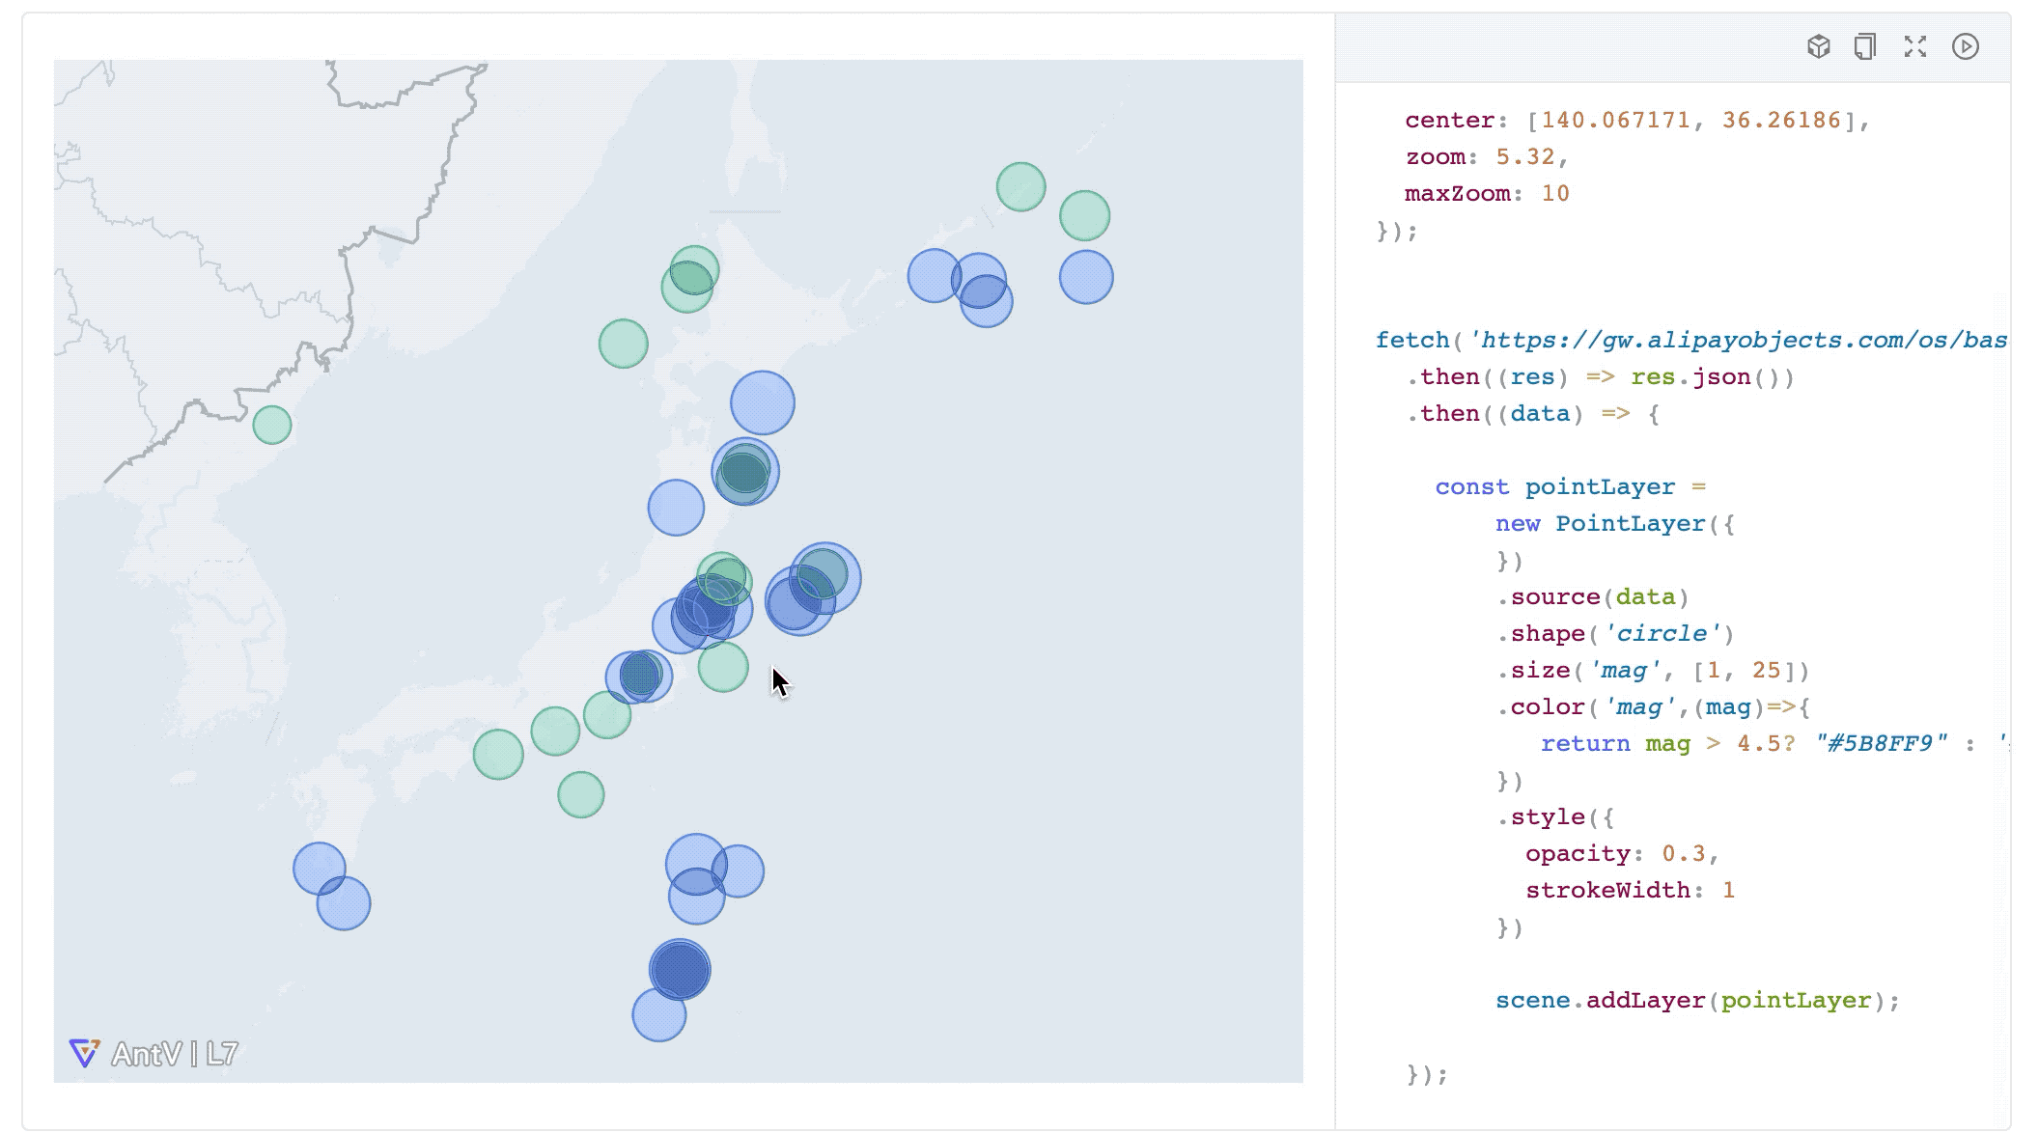Copy the source code with the copy icon
Image resolution: width=2039 pixels, height=1133 pixels.
[1865, 46]
